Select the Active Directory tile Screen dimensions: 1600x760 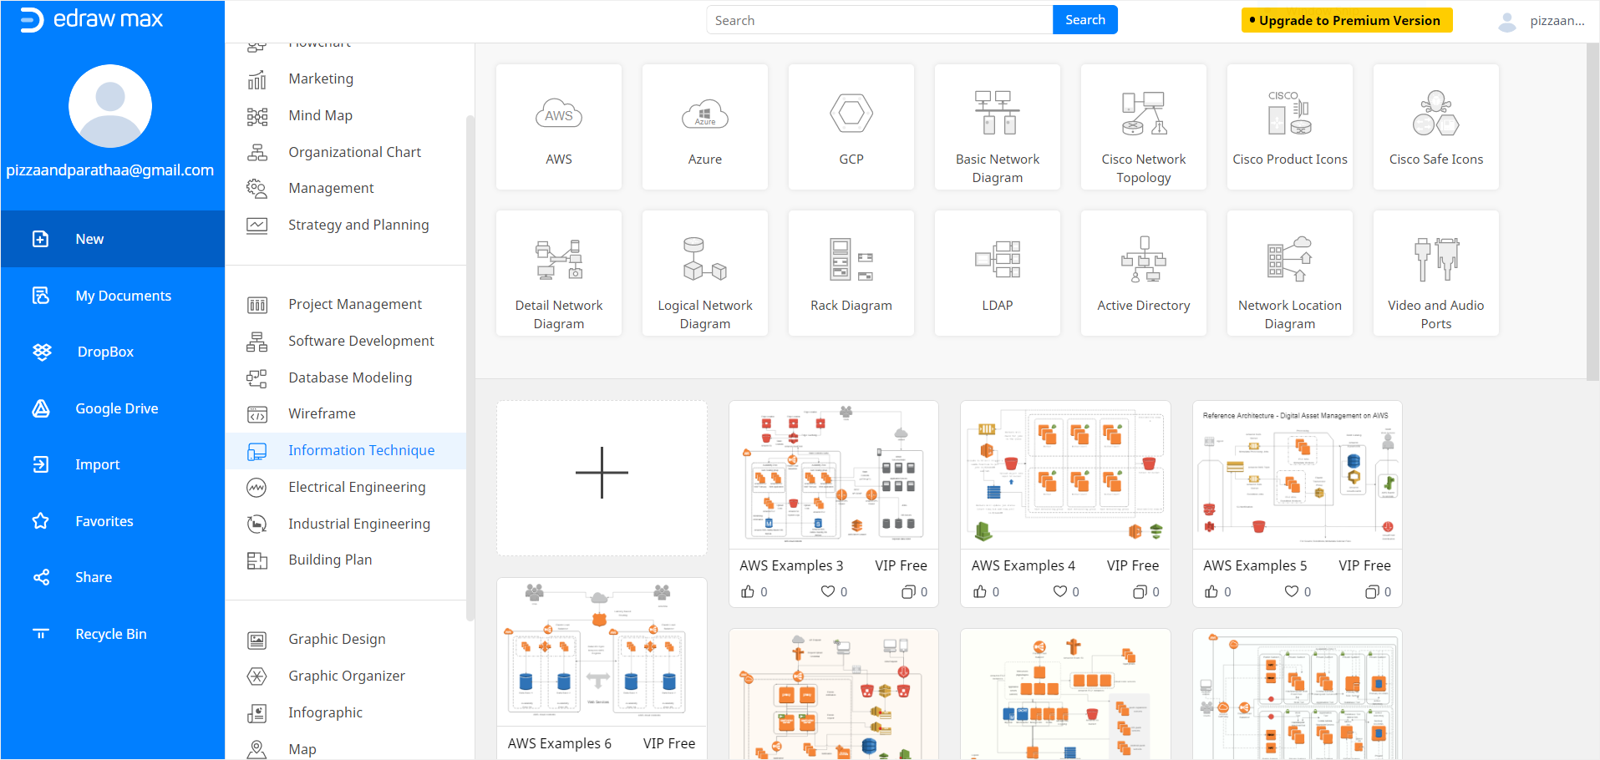point(1143,273)
